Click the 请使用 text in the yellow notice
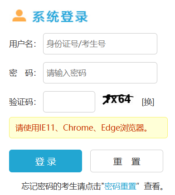This screenshot has width=175, height=195. point(27,127)
